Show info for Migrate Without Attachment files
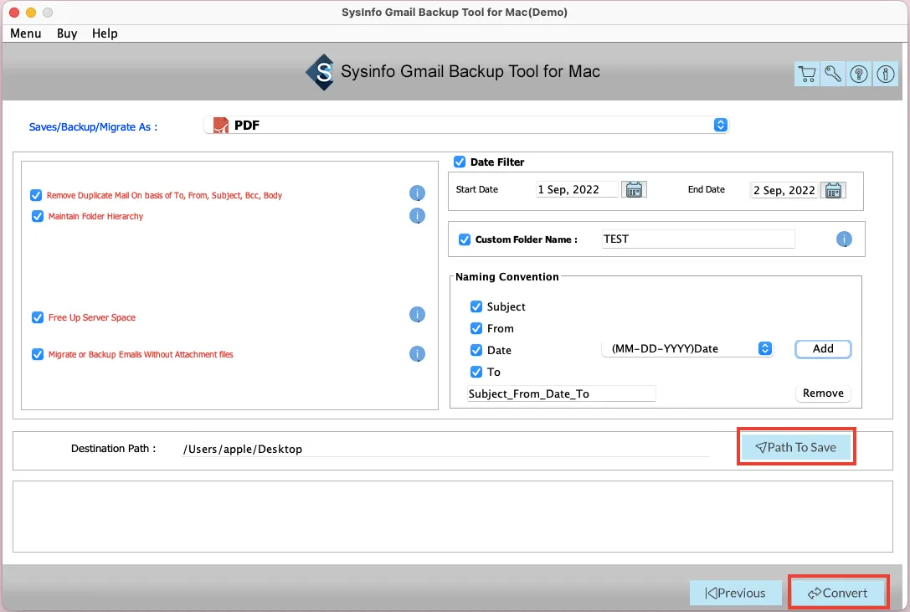910x612 pixels. [x=417, y=353]
